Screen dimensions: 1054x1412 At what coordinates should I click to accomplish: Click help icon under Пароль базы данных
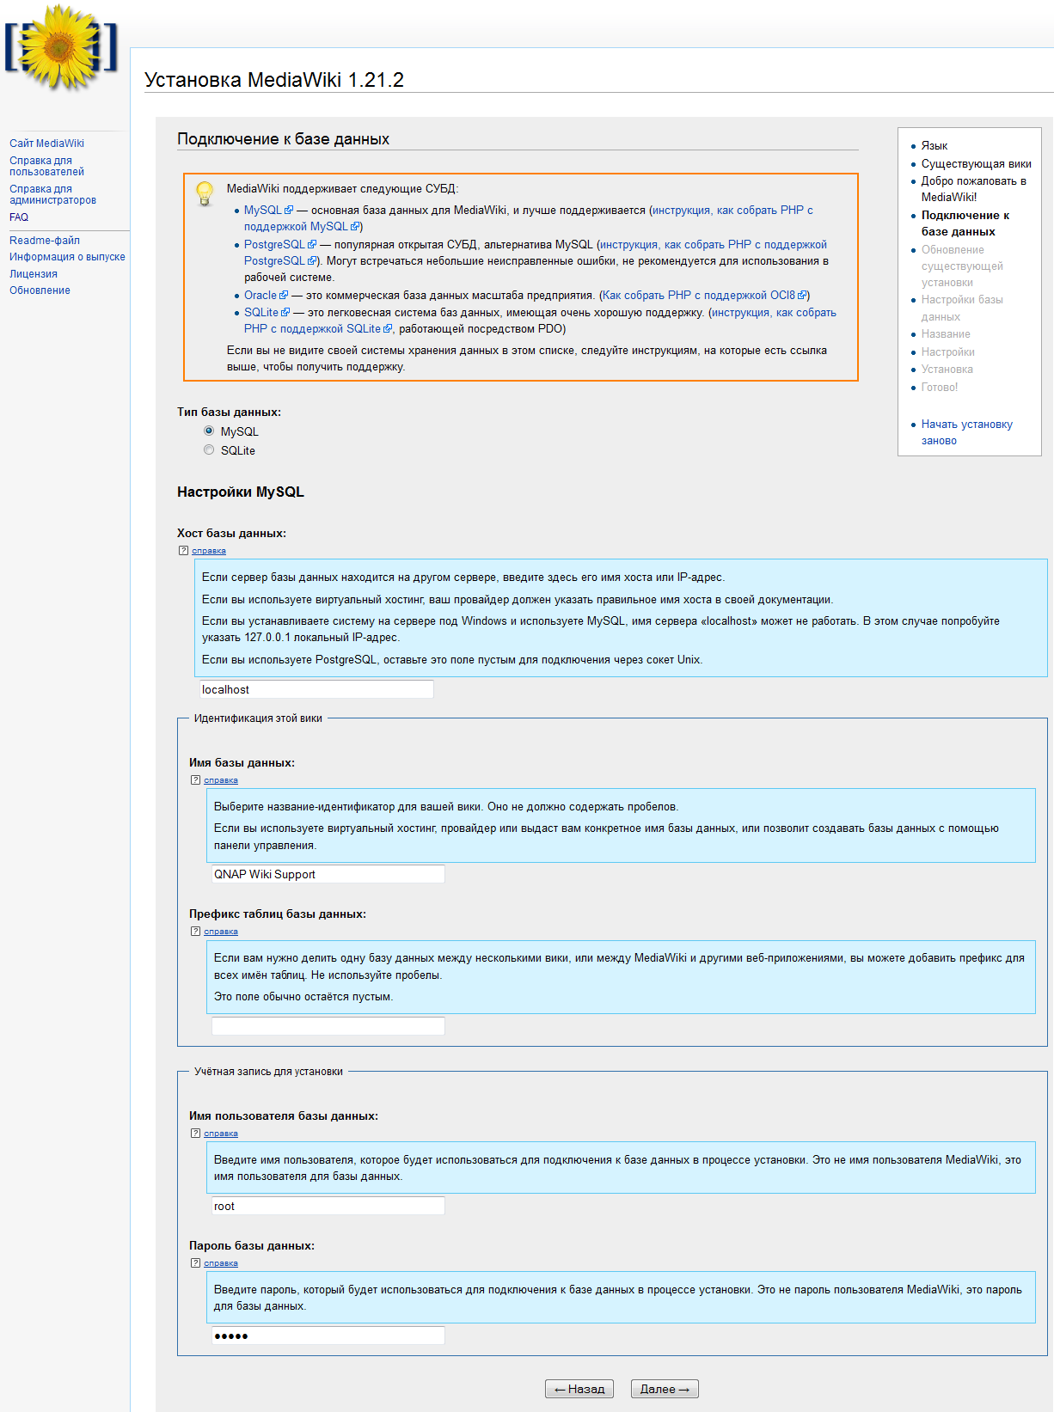[195, 1263]
